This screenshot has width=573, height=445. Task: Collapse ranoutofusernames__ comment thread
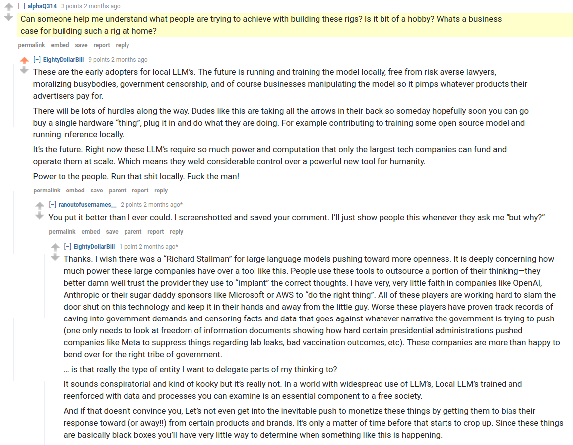[x=52, y=204]
